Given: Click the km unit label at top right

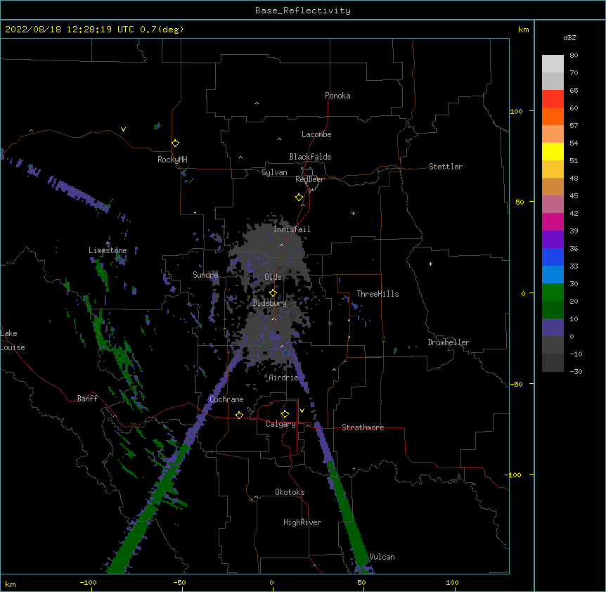Looking at the screenshot, I should pyautogui.click(x=524, y=30).
